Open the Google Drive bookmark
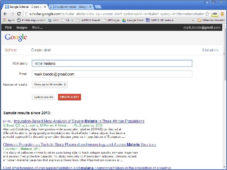The image size is (227, 170). tap(133, 20)
